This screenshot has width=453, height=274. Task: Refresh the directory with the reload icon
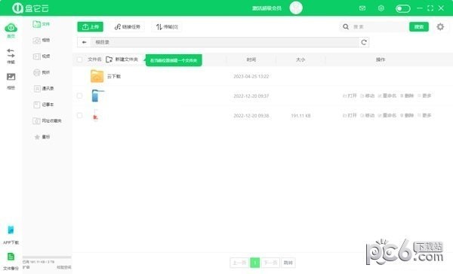click(x=364, y=42)
